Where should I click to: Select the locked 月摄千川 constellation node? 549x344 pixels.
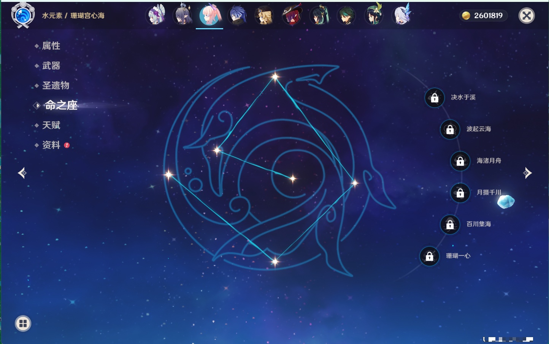(460, 193)
